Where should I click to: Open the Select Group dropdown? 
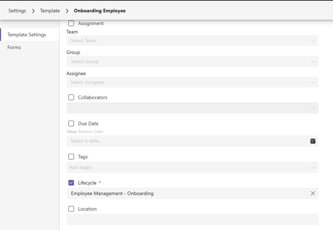coord(192,61)
